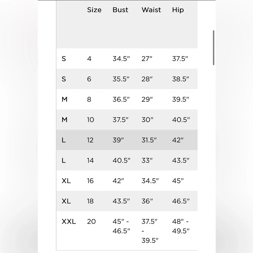Click the 36.5" bust measurement
253x253 pixels.
pyautogui.click(x=121, y=99)
